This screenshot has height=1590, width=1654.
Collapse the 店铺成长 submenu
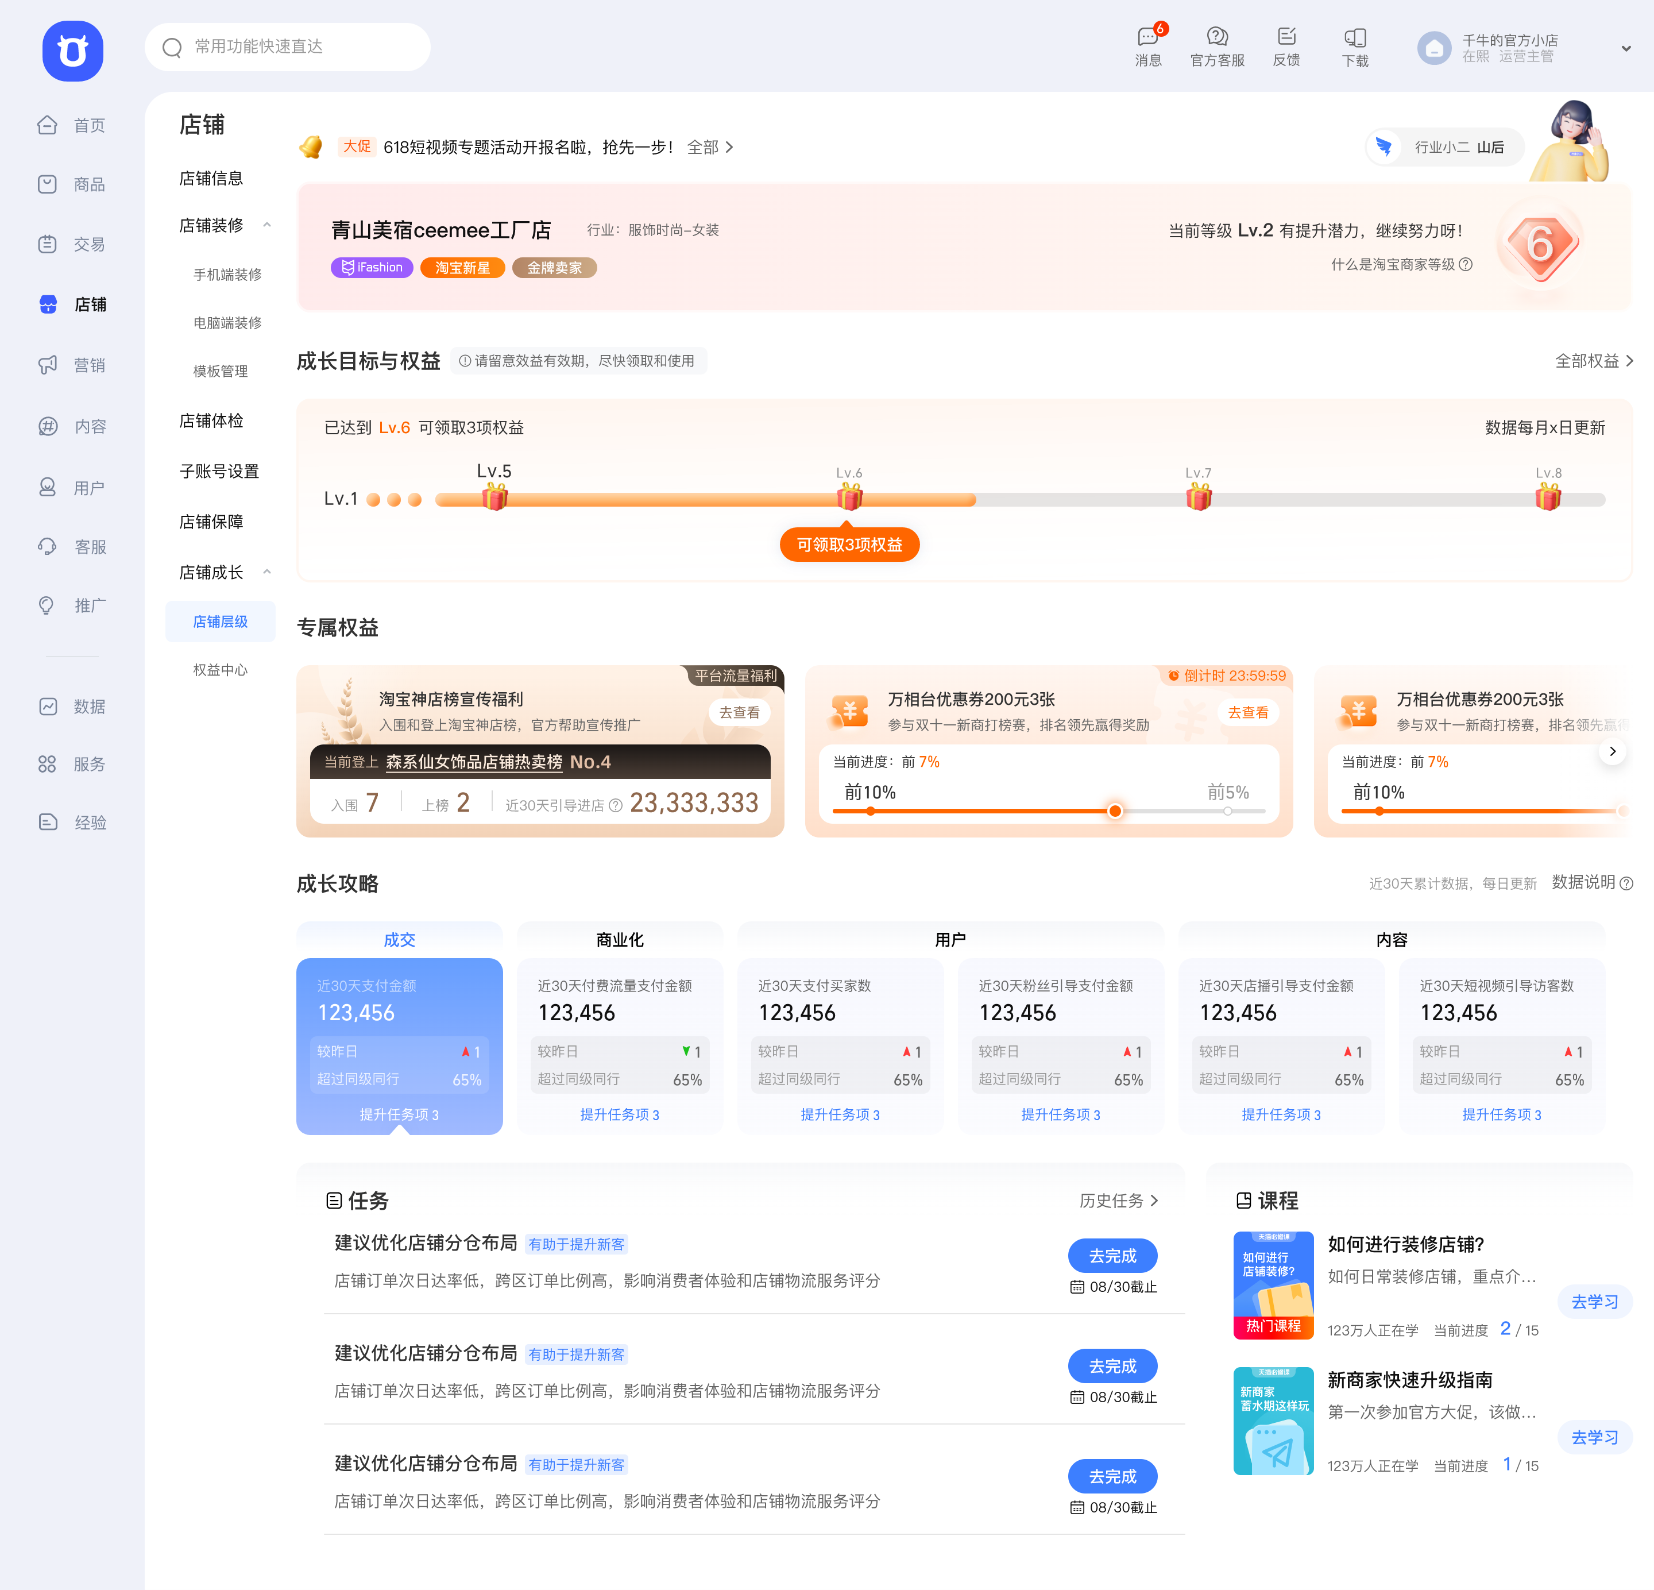pyautogui.click(x=266, y=572)
